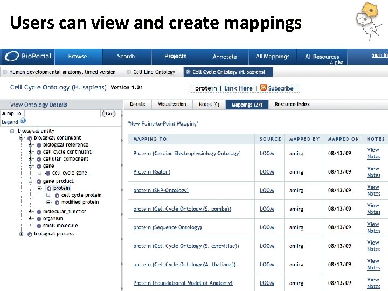Click the Sign In link

[379, 55]
